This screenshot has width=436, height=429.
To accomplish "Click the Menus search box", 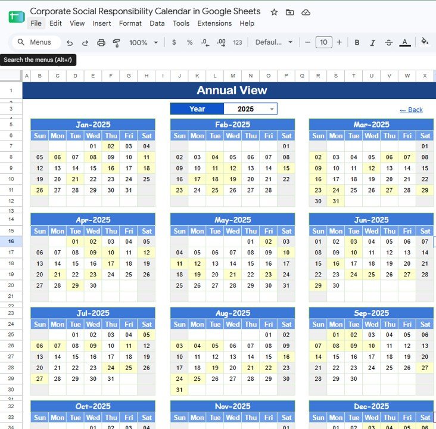I will coord(36,42).
